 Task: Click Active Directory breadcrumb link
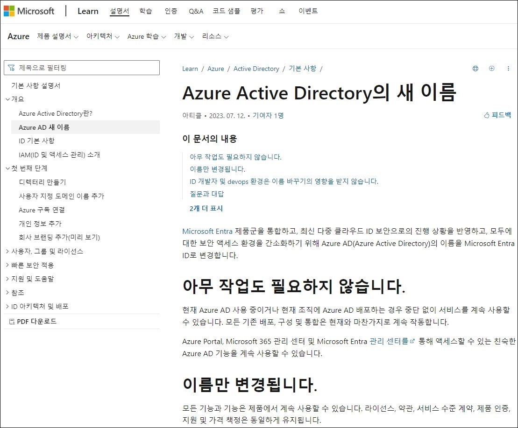[256, 69]
